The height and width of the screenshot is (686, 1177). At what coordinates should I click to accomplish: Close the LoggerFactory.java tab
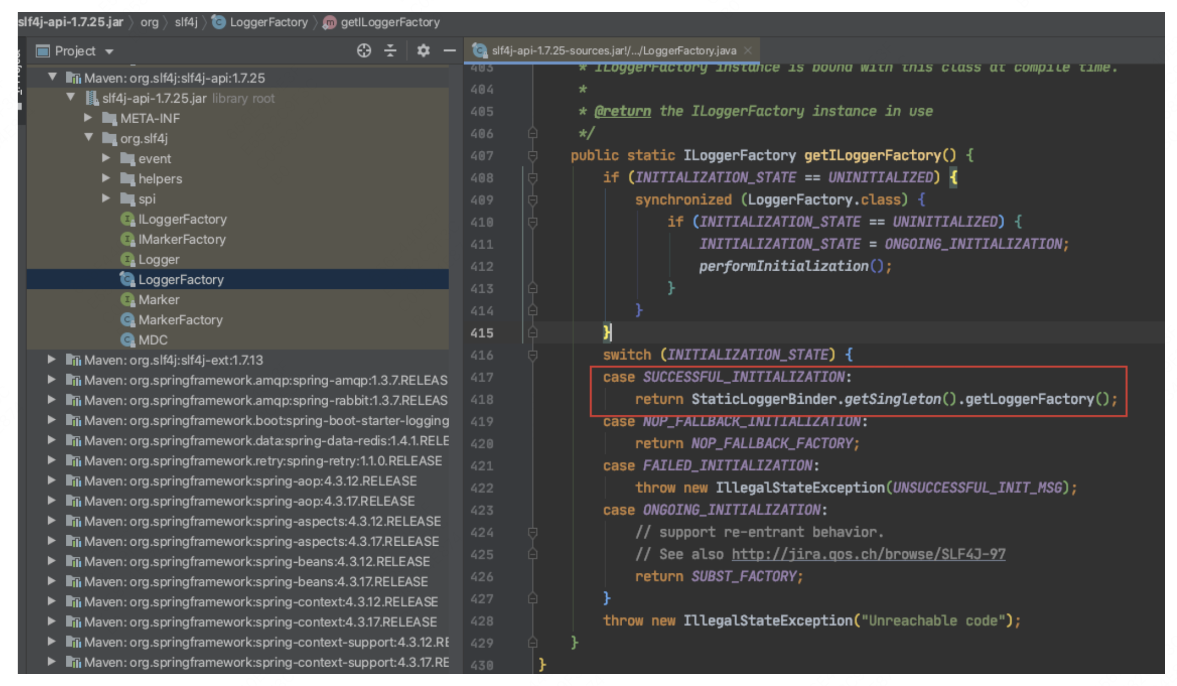(748, 50)
